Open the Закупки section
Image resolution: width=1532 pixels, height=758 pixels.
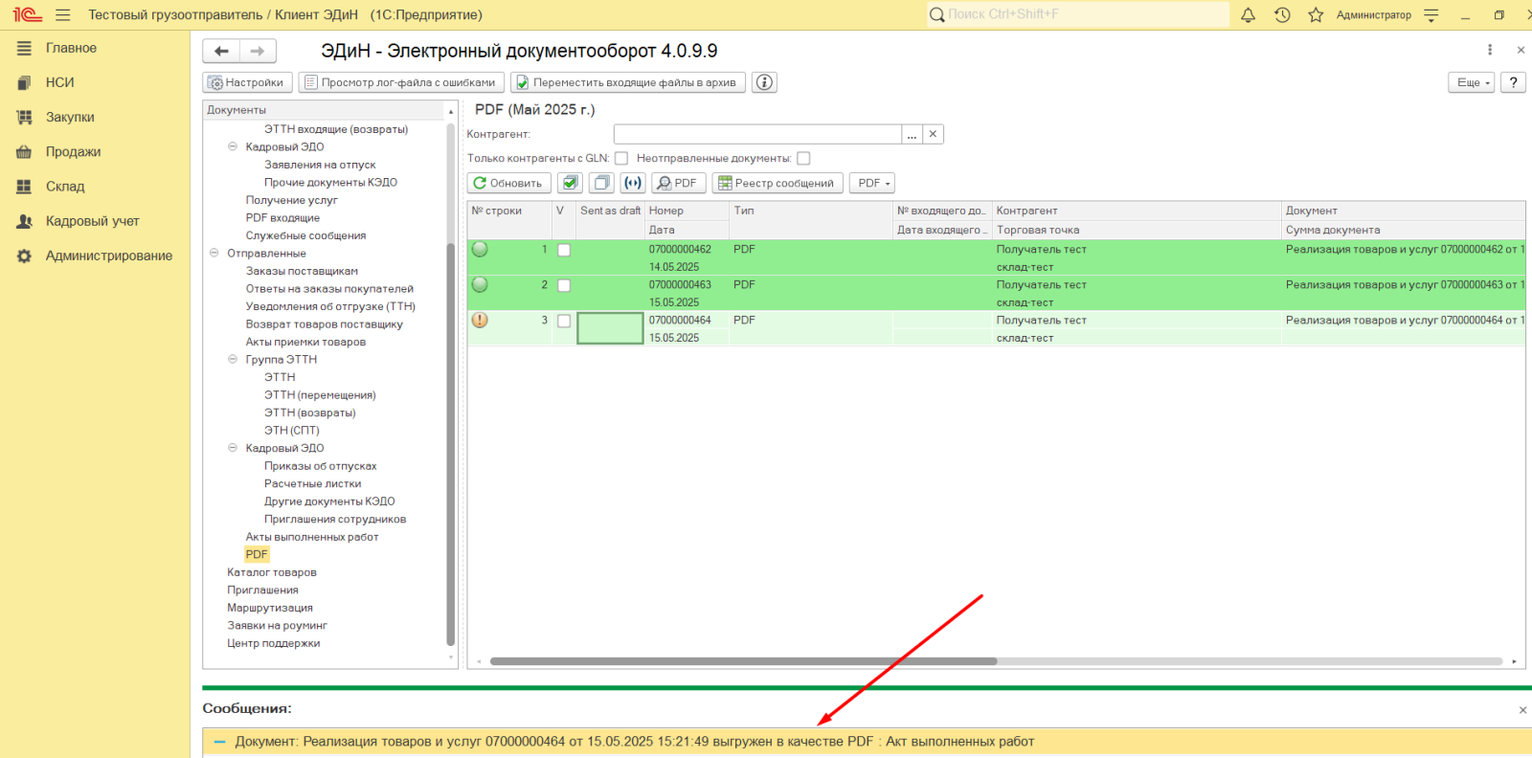[x=70, y=117]
